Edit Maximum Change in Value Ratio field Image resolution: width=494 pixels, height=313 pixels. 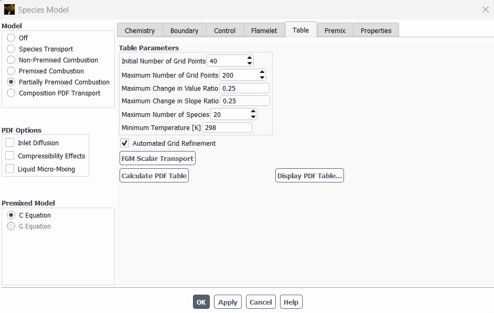(x=244, y=88)
